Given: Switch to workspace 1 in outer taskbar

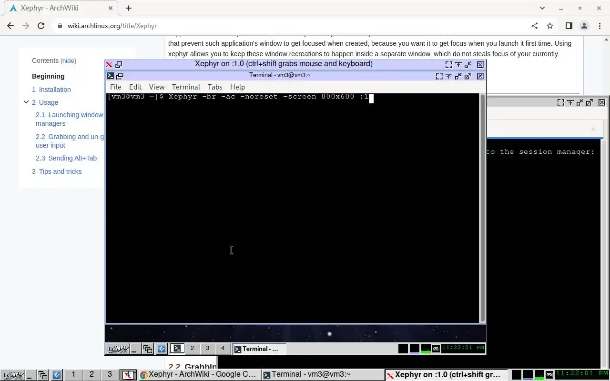Looking at the screenshot, I should tap(73, 374).
